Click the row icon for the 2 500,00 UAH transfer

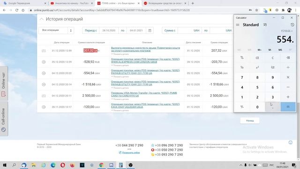[x=44, y=96]
